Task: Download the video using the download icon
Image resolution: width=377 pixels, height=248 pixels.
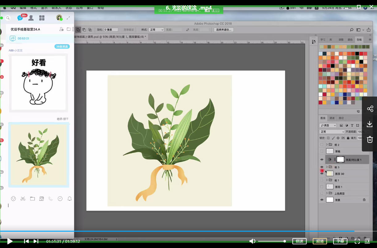Action: (370, 124)
